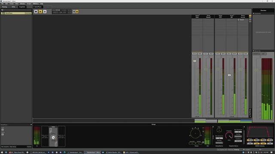Solo the Master mixer strip
This screenshot has width=275, height=154.
[x=240, y=54]
